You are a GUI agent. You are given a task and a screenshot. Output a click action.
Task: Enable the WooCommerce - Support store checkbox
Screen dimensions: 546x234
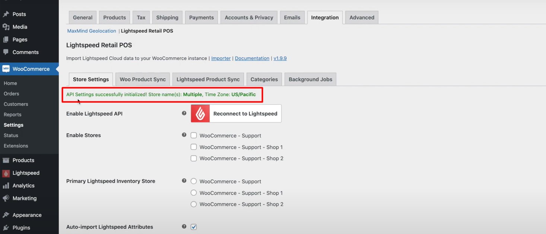click(194, 136)
